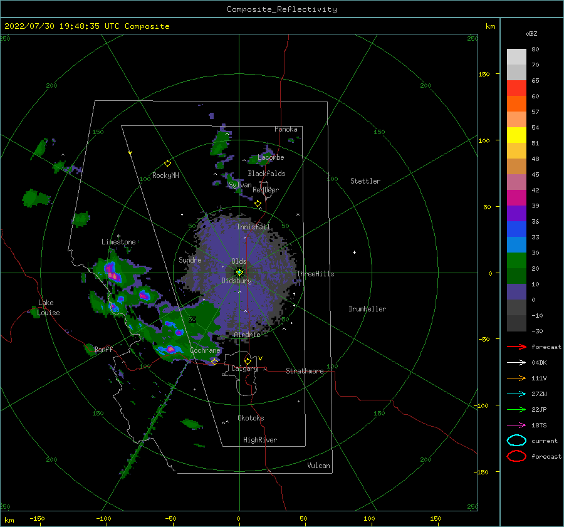Click the Lacombe label
Image resolution: width=564 pixels, height=527 pixels.
point(271,157)
